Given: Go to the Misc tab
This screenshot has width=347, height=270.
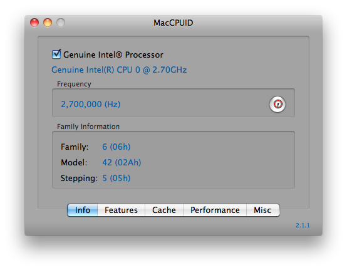Looking at the screenshot, I should click(x=263, y=210).
